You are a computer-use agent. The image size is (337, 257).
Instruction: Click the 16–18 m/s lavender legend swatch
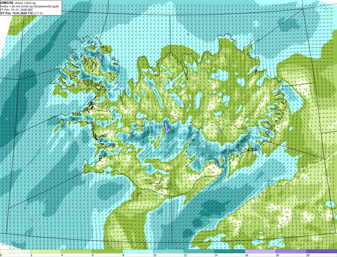[x=260, y=251]
